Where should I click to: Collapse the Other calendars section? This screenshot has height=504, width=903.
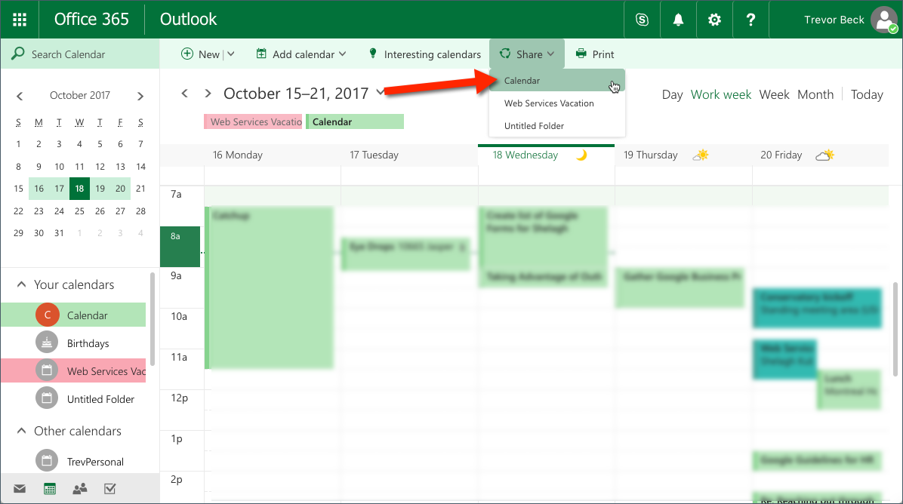[x=21, y=430]
